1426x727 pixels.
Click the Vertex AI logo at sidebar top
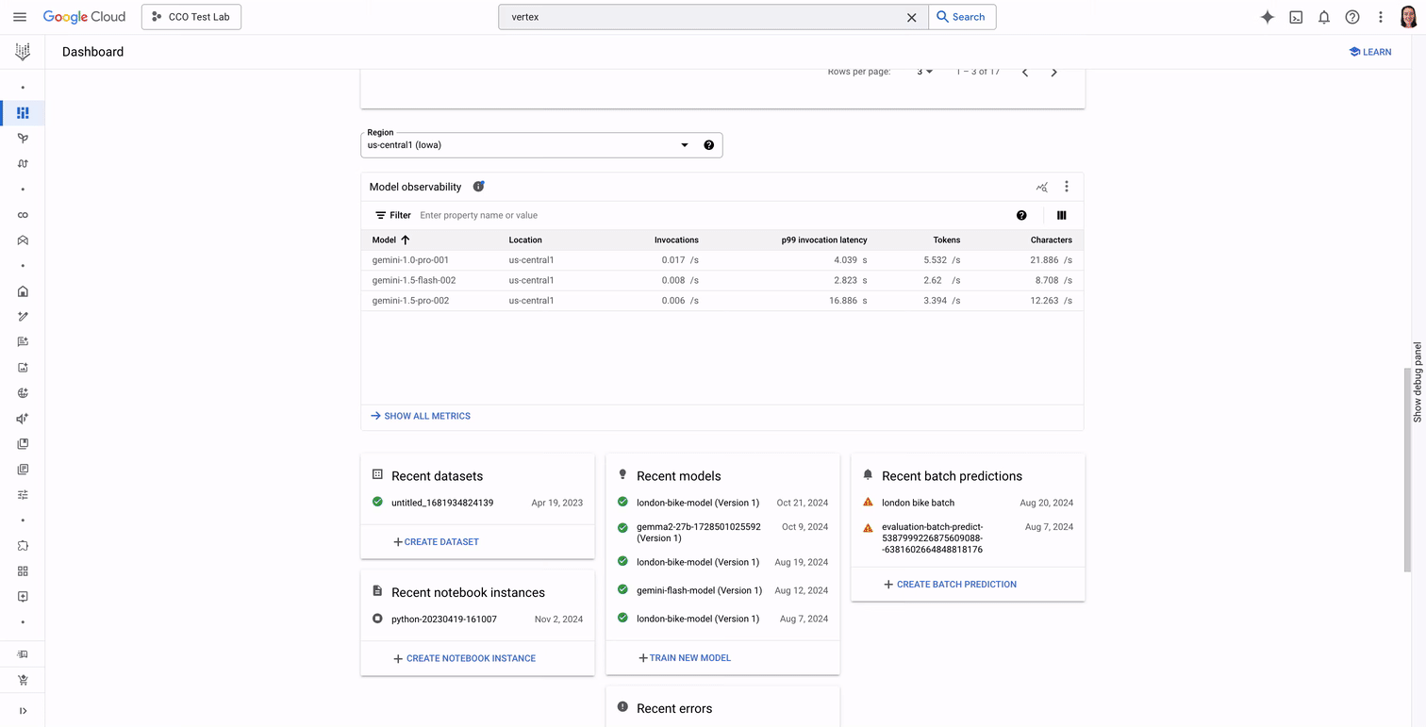(x=23, y=52)
